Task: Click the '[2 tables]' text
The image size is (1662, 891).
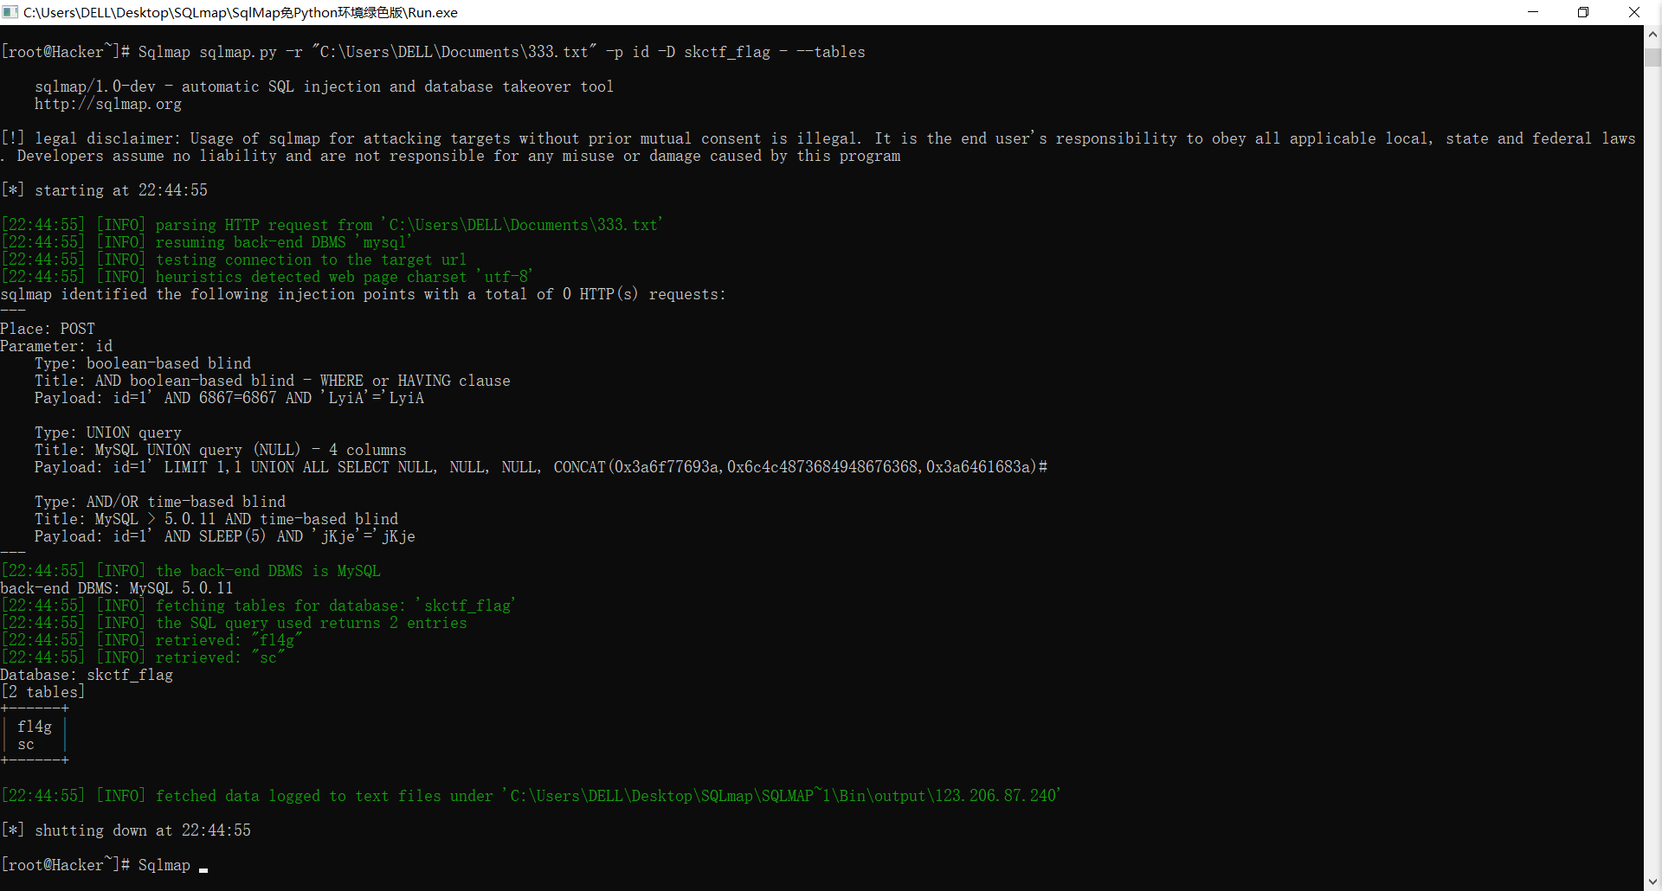Action: point(43,692)
